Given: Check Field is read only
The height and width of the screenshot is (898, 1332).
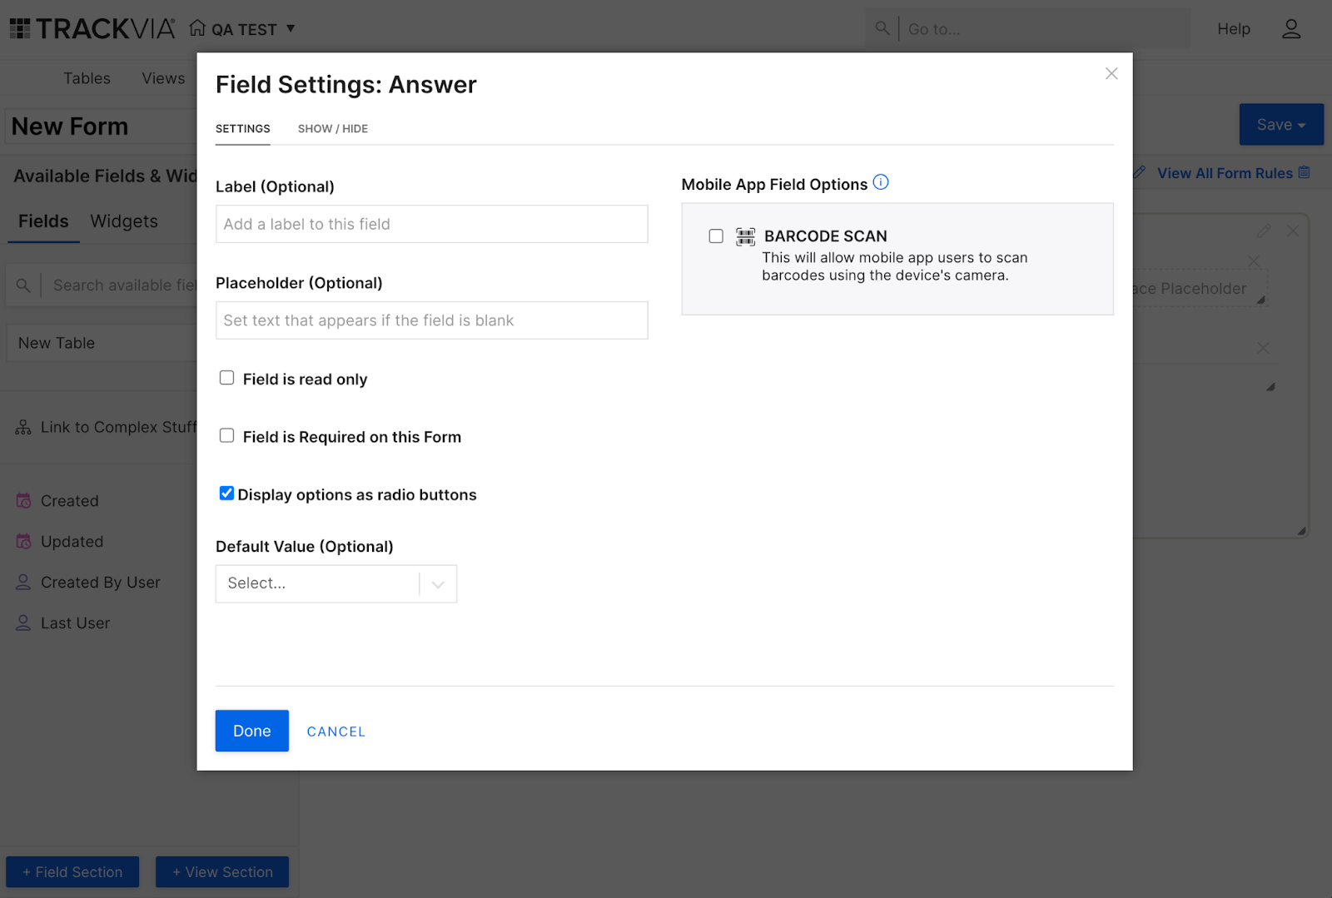Looking at the screenshot, I should pos(226,377).
